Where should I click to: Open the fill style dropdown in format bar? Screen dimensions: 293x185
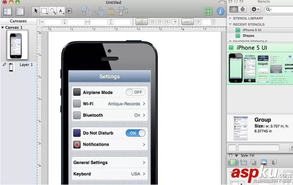tap(142, 22)
